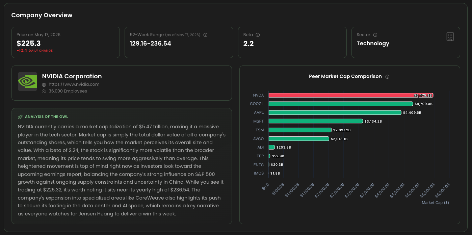Click the TER market cap bar
The image size is (472, 235).
pyautogui.click(x=269, y=156)
